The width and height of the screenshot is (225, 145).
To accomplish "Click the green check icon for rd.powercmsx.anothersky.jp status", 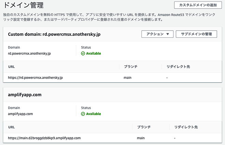I will click(x=83, y=53).
